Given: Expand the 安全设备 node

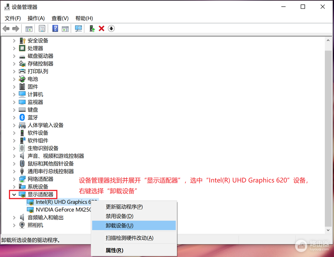Looking at the screenshot, I should tap(14, 41).
